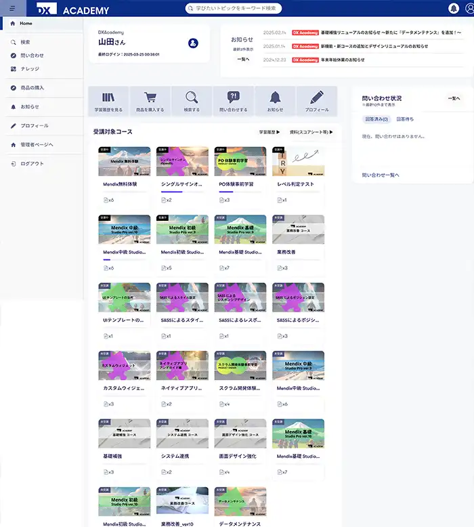
Task: Expand 資料(スコアシート等) arrow link
Action: tap(311, 132)
